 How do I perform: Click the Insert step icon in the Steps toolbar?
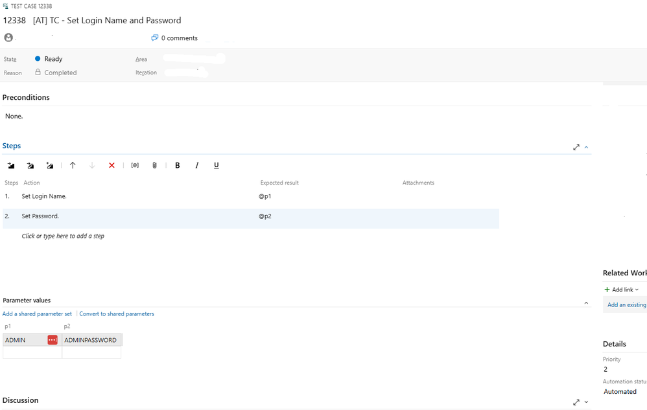point(11,166)
